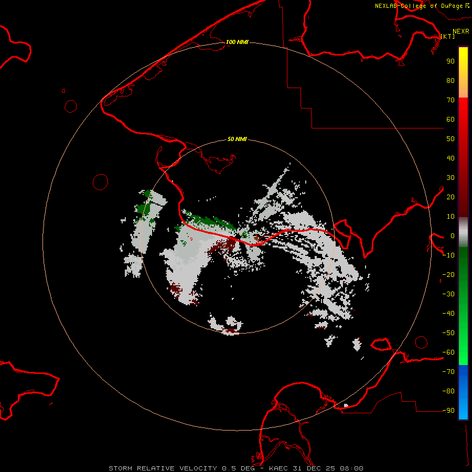Click the -10 knot label on the scale

(448, 255)
